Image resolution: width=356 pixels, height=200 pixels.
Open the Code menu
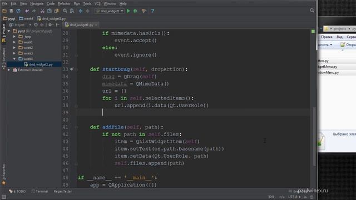[51, 4]
